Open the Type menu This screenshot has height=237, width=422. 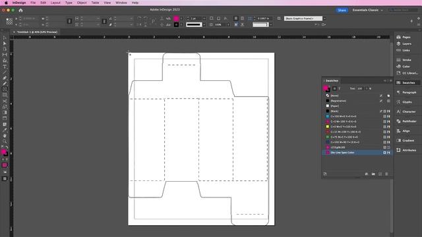coord(69,3)
